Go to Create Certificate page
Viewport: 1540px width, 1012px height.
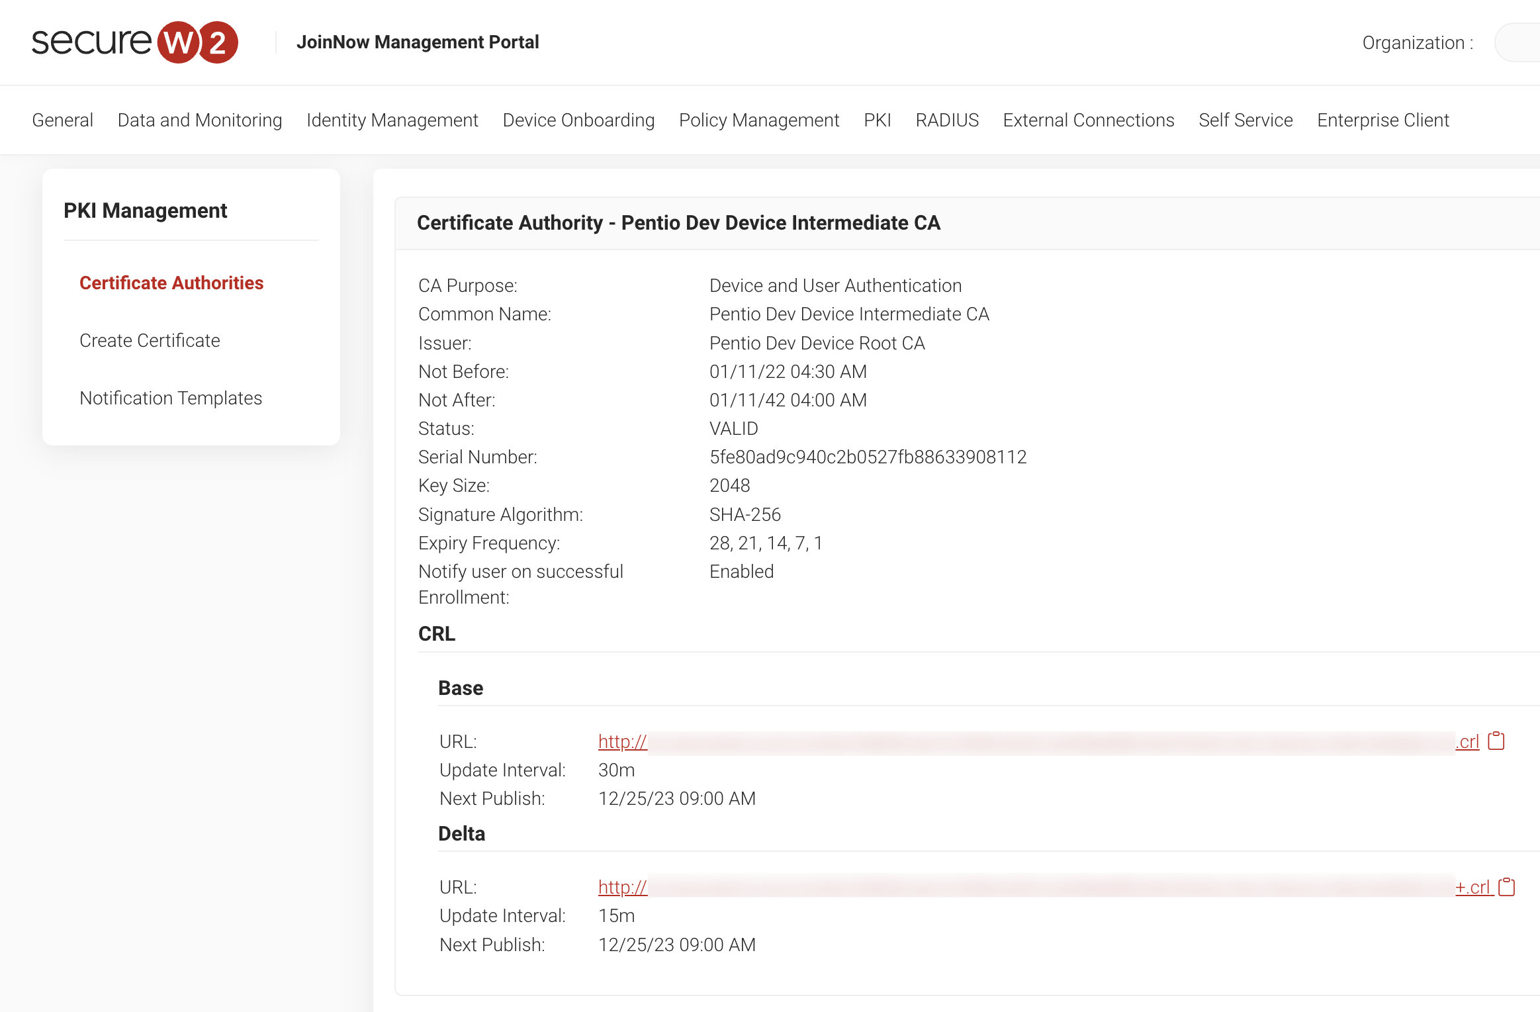click(150, 340)
